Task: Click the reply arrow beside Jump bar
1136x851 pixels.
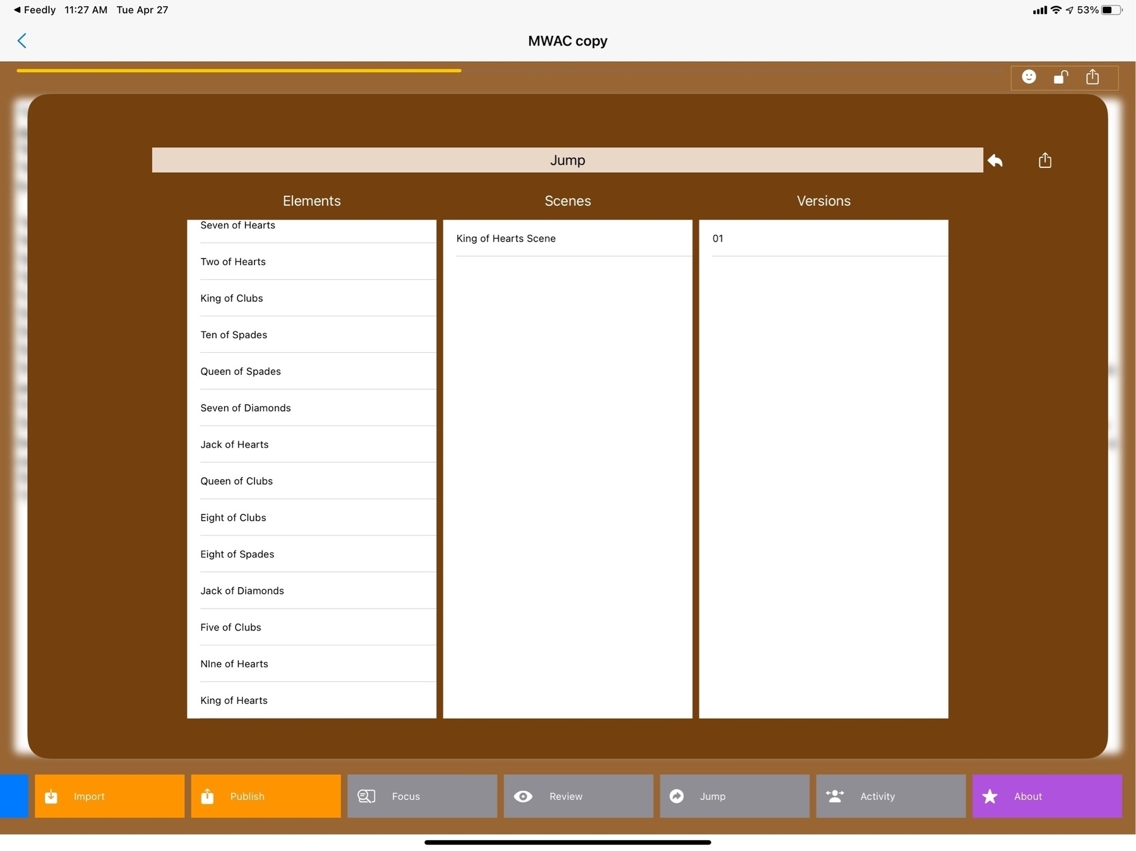Action: (995, 160)
